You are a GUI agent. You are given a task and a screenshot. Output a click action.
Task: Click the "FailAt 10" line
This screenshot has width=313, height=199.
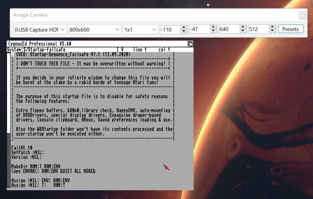(22, 148)
